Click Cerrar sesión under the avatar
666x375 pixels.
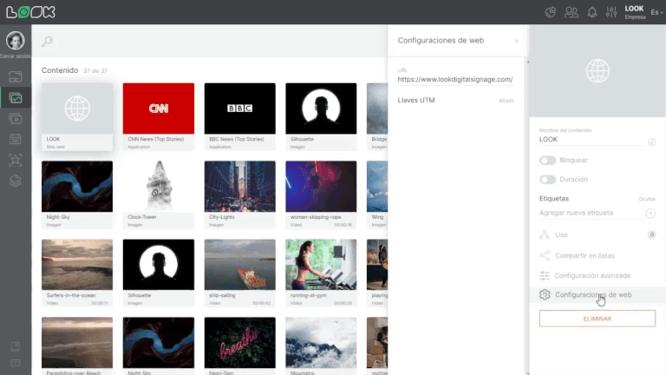pos(16,56)
